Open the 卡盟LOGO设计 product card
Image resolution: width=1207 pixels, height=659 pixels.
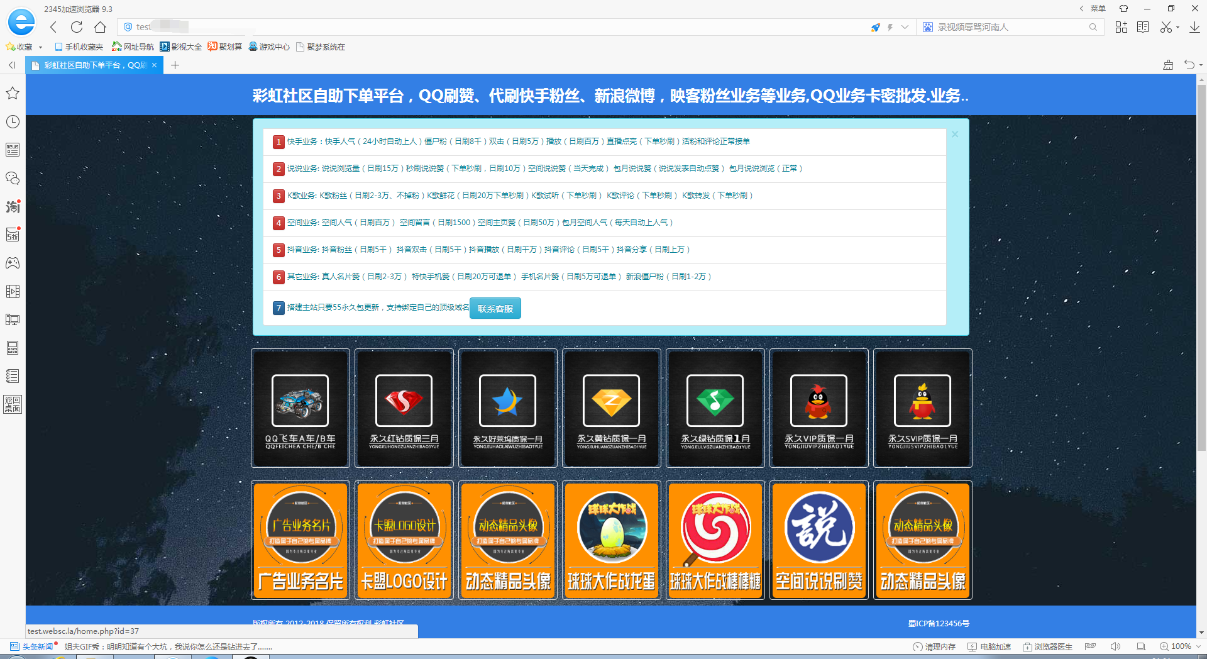404,540
